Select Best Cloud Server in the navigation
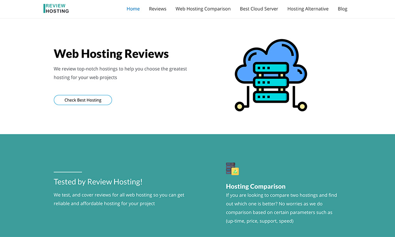This screenshot has width=395, height=237. point(259,9)
